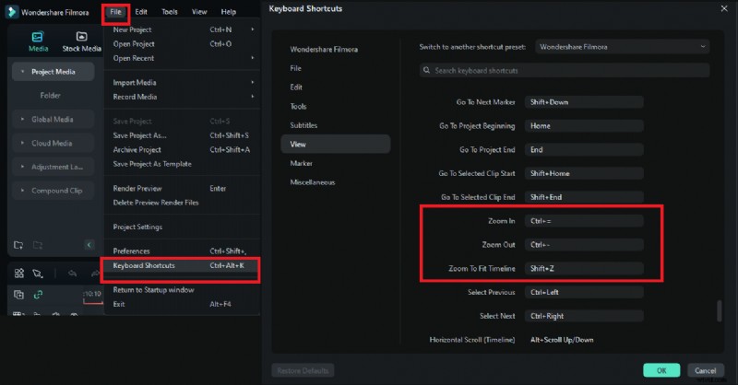
Task: Choose Delete Preview Render Files
Action: tap(181, 203)
